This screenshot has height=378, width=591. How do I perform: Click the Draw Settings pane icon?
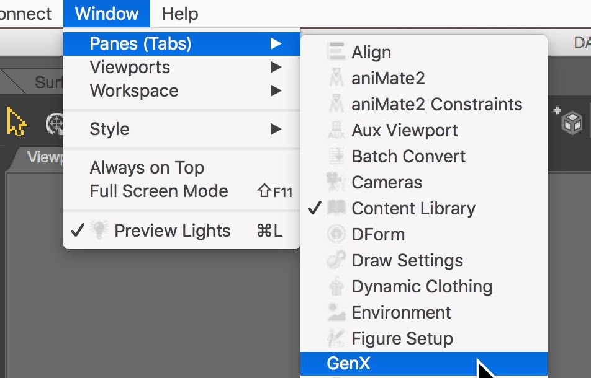336,260
